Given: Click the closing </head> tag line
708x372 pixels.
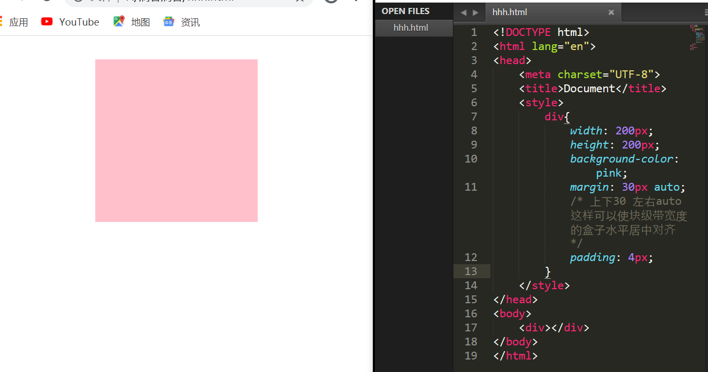Looking at the screenshot, I should tap(515, 300).
